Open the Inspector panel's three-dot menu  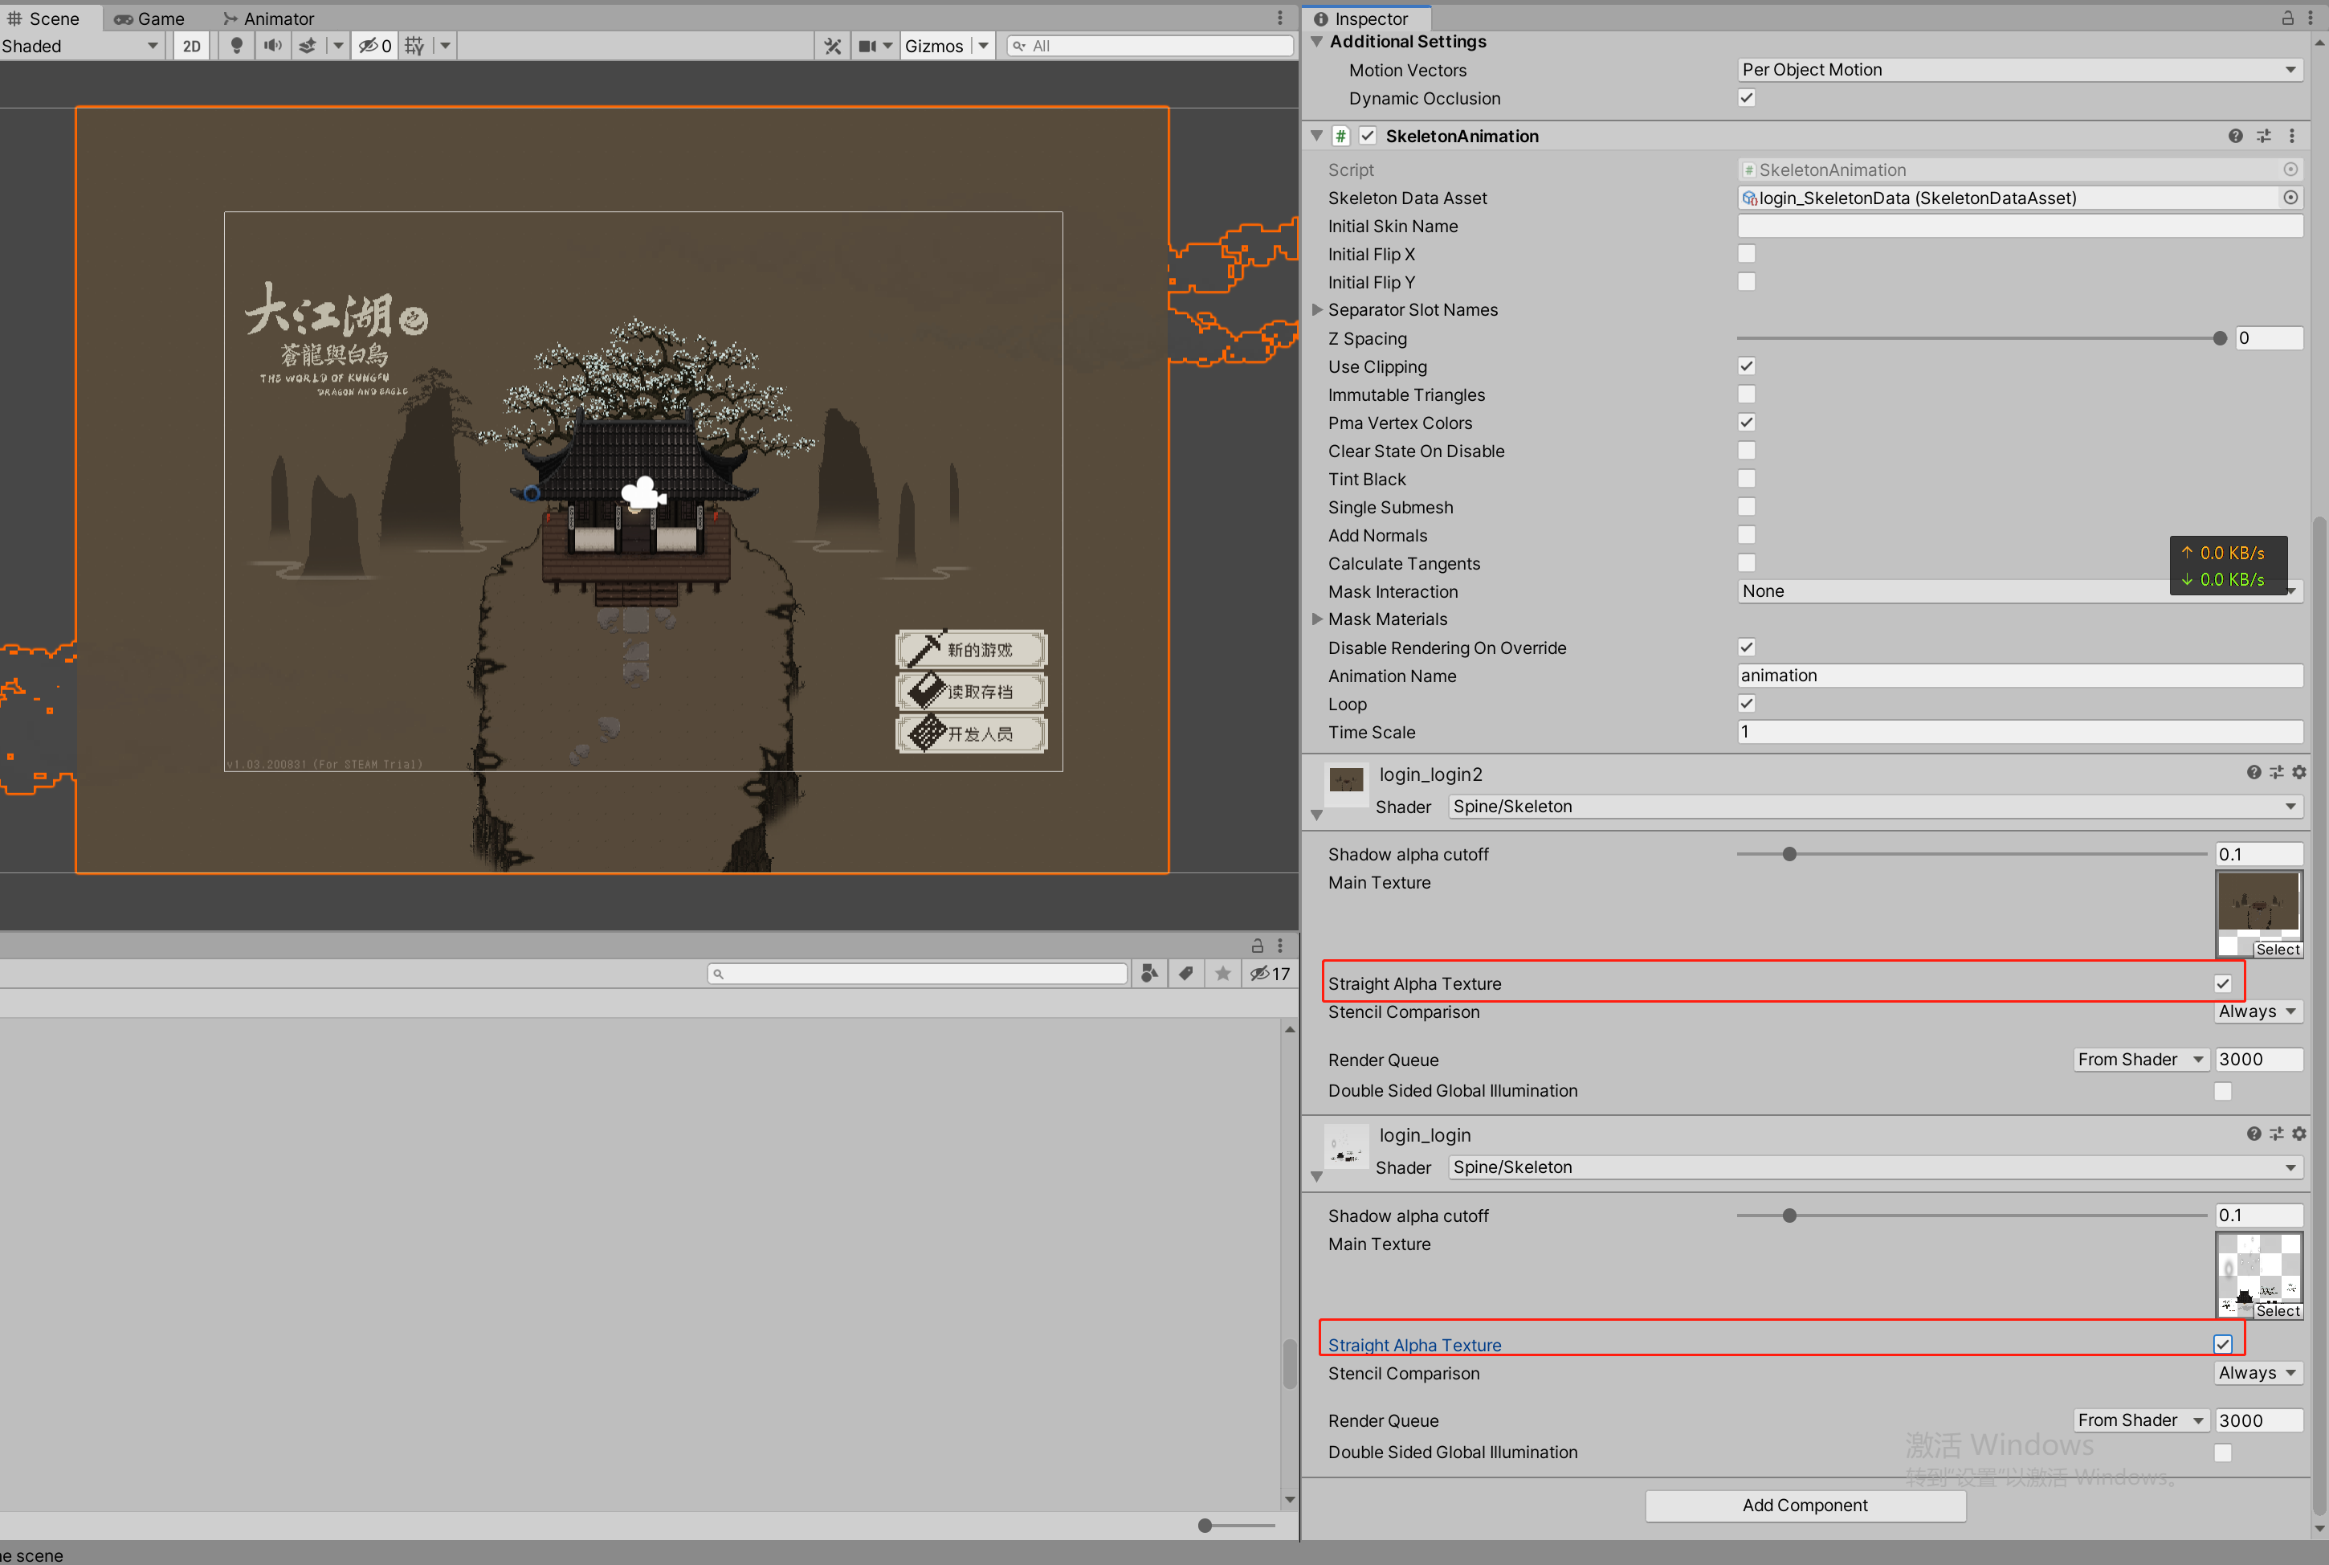[2310, 18]
